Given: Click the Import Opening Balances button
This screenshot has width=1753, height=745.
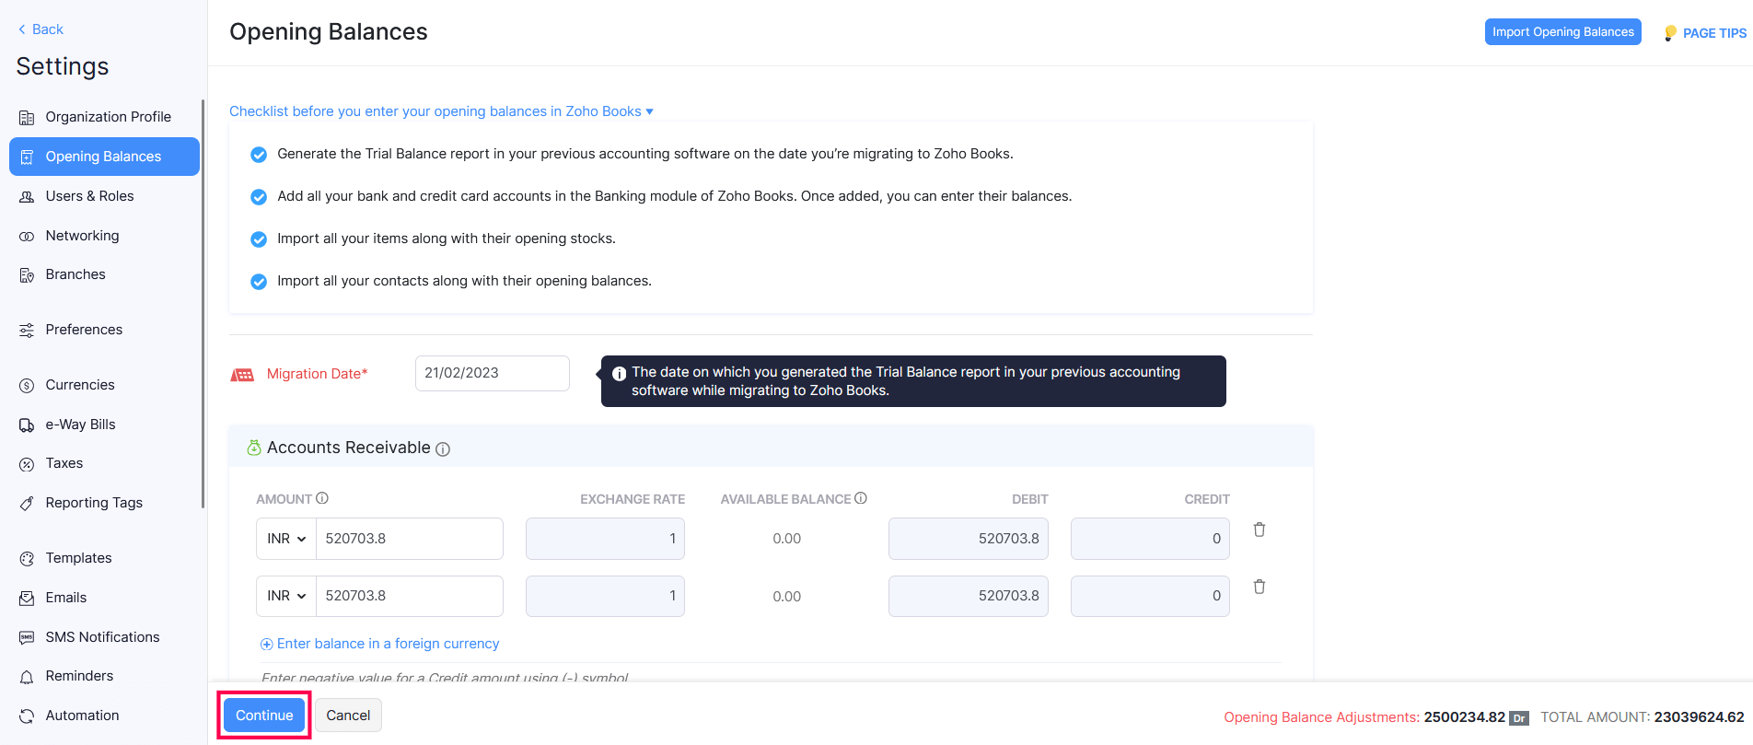Looking at the screenshot, I should tap(1562, 31).
